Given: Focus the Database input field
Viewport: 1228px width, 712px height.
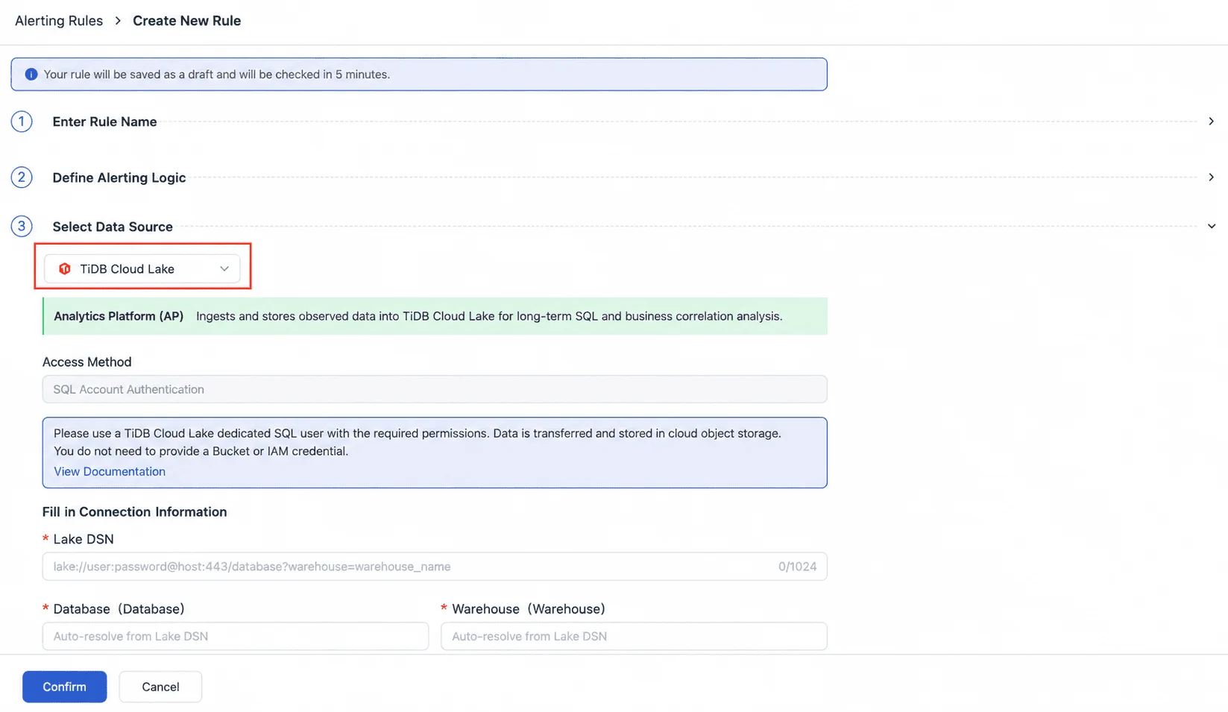Looking at the screenshot, I should (236, 636).
